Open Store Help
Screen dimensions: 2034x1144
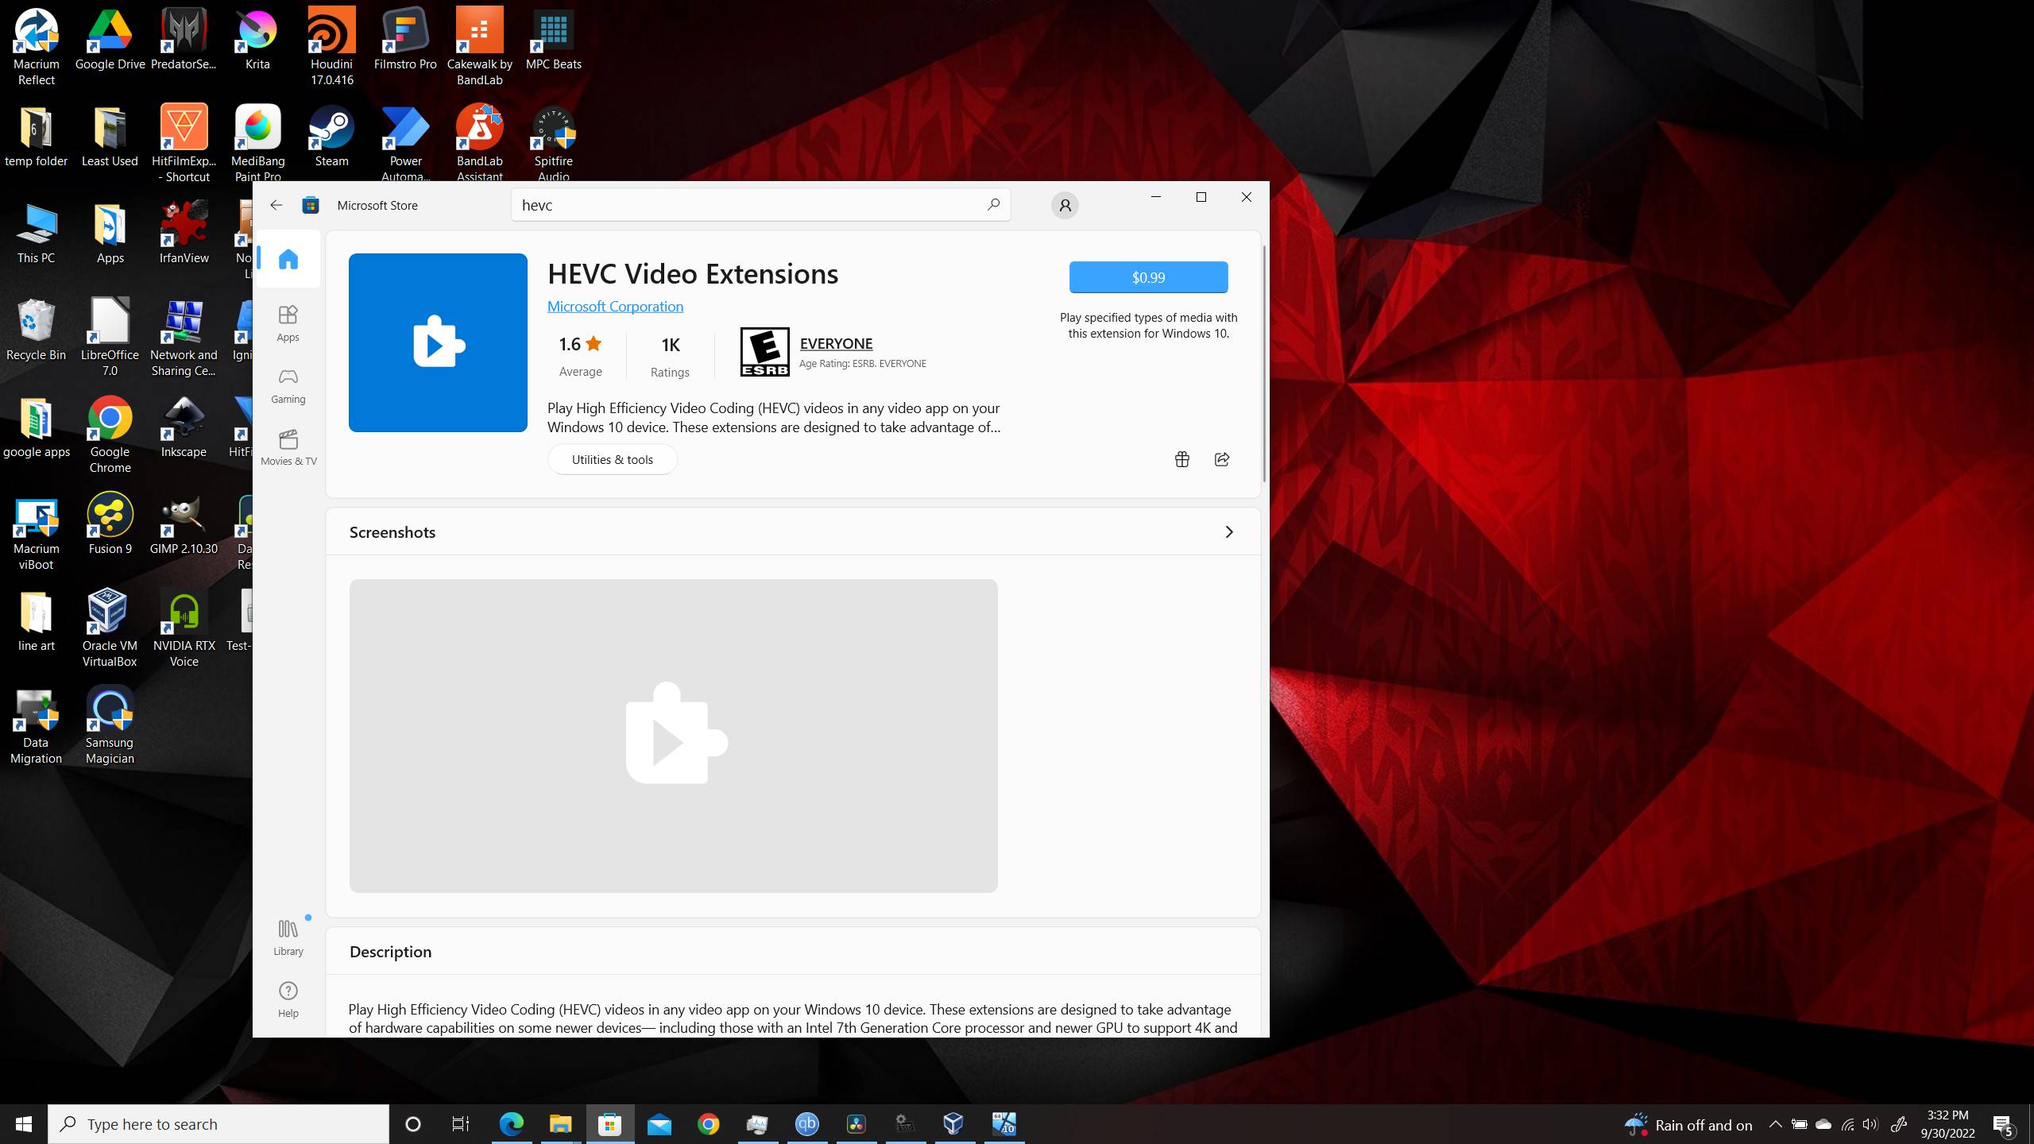(x=288, y=999)
